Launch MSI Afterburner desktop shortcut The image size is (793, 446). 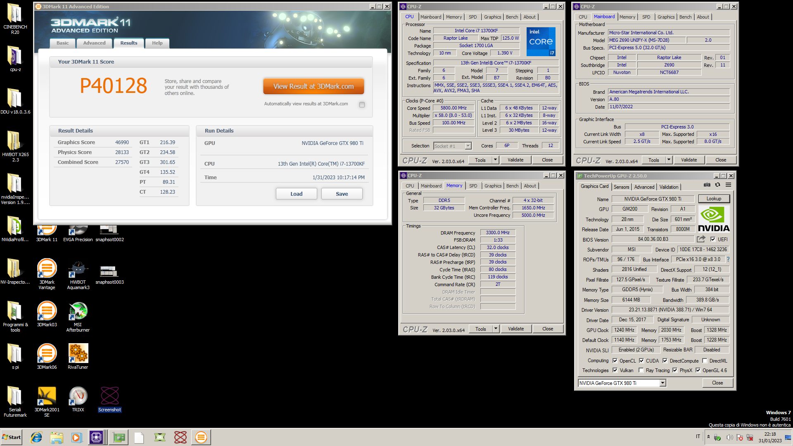78,317
